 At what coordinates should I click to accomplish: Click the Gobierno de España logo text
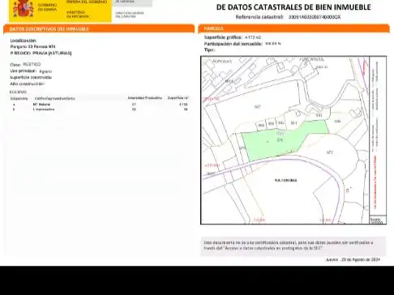coord(47,7)
